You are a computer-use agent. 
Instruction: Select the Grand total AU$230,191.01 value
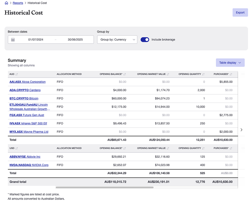[158, 182]
